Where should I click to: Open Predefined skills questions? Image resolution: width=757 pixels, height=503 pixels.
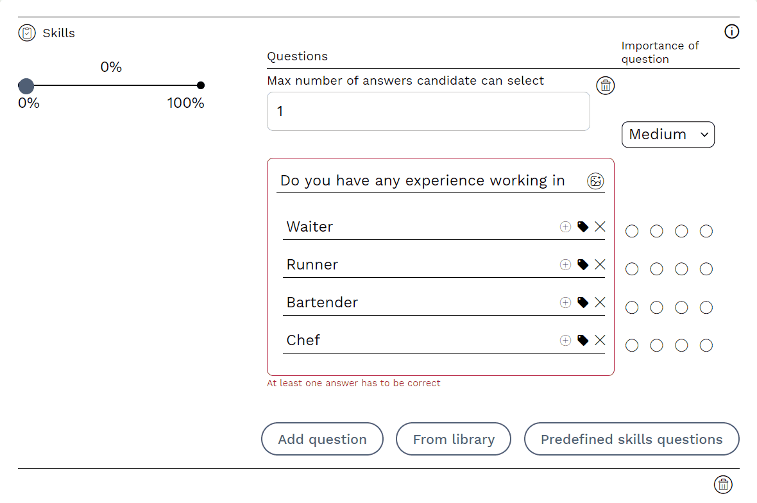pos(631,439)
